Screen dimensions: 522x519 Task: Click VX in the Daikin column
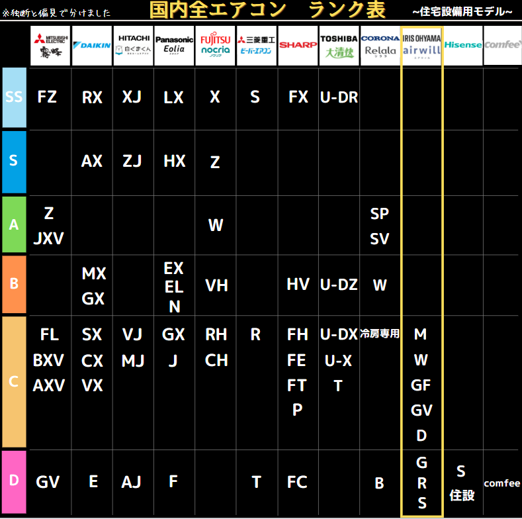pos(92,385)
